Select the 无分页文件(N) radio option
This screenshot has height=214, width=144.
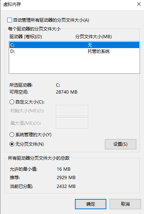[12, 144]
